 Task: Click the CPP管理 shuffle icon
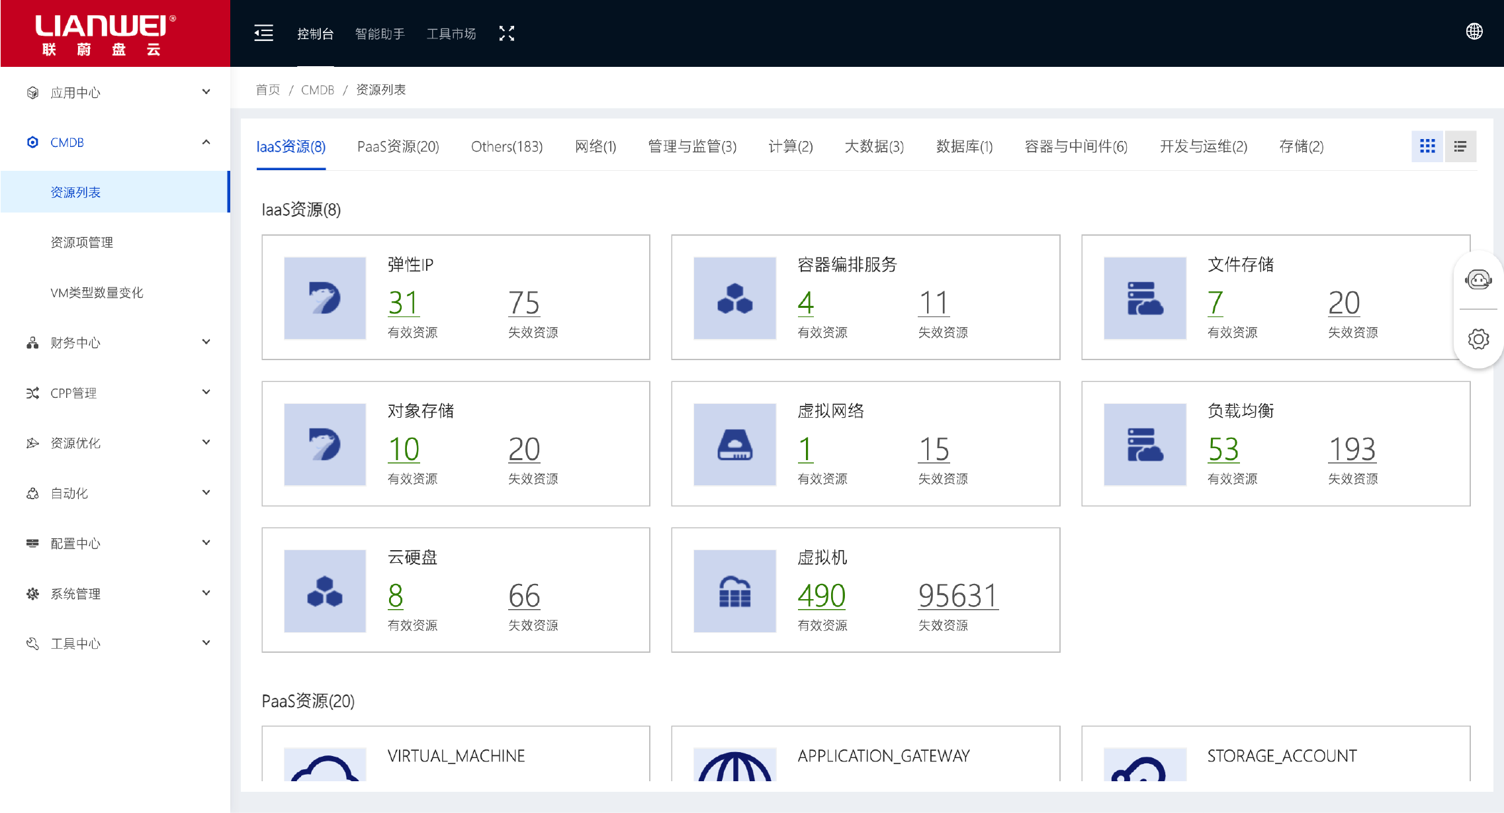32,393
